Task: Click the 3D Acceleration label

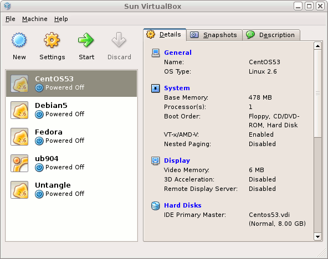Action: [189, 179]
